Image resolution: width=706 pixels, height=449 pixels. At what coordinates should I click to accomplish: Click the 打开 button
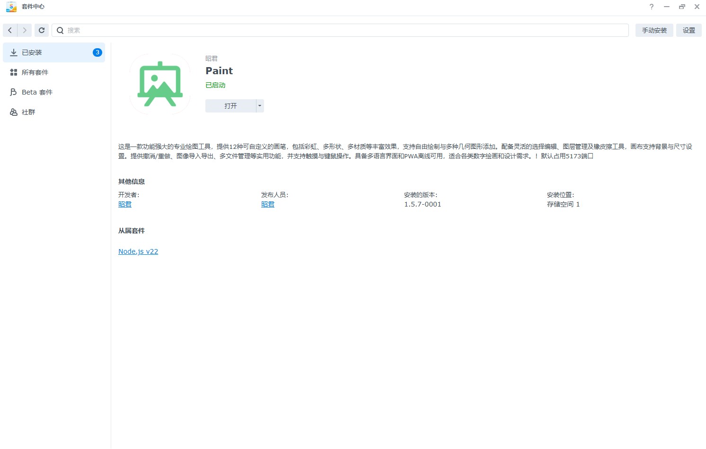point(230,106)
